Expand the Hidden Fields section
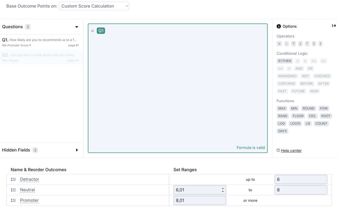This screenshot has height=208, width=338. pos(77,150)
